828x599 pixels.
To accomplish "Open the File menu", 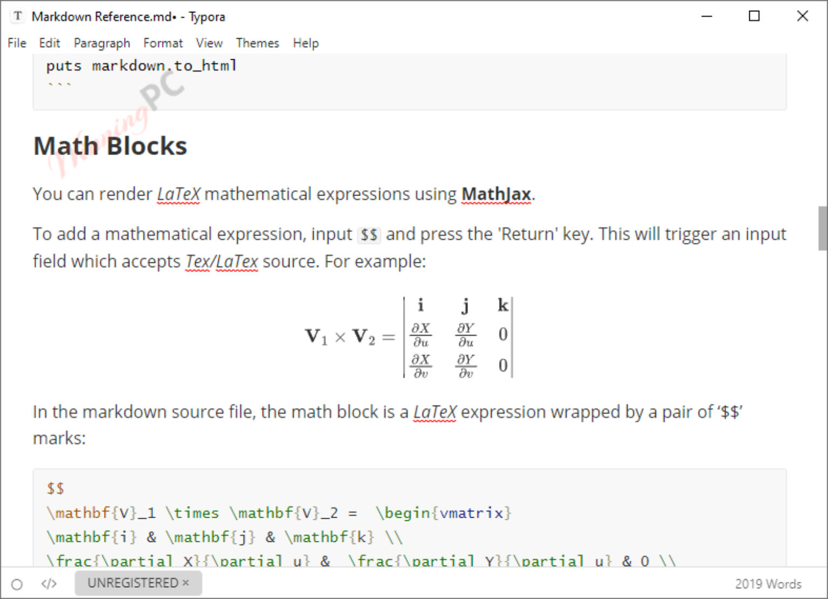I will pyautogui.click(x=17, y=43).
